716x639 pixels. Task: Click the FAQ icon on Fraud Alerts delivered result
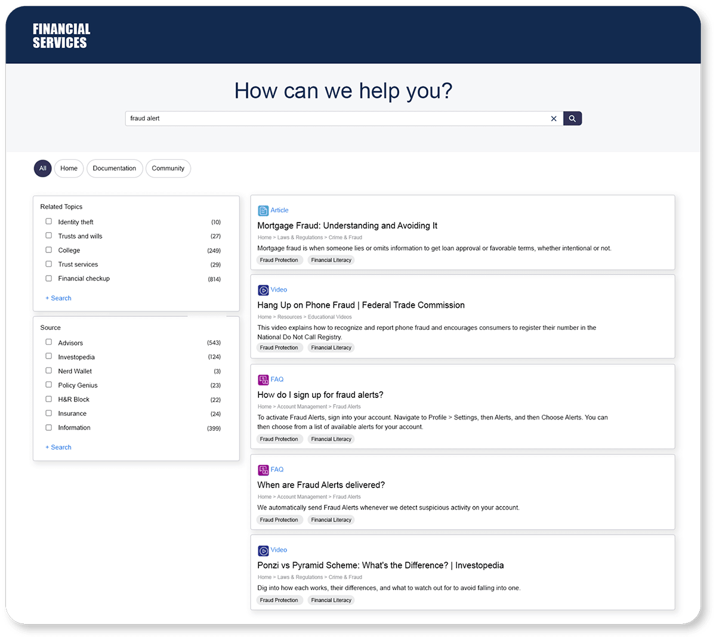tap(263, 470)
